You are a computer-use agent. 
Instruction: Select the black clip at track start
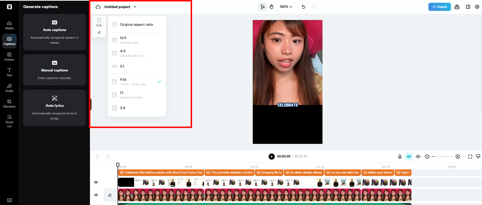click(126, 182)
